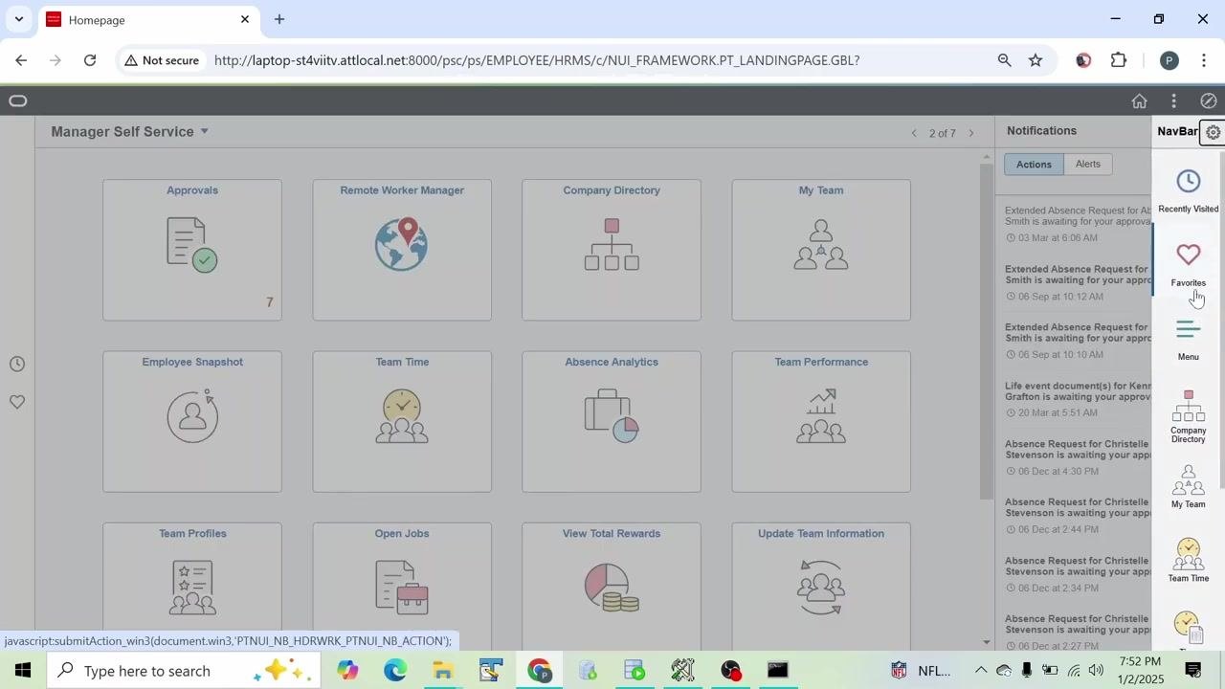The width and height of the screenshot is (1225, 689).
Task: Open notification dated 03 Mar at 6:06 AM
Action: click(1077, 224)
